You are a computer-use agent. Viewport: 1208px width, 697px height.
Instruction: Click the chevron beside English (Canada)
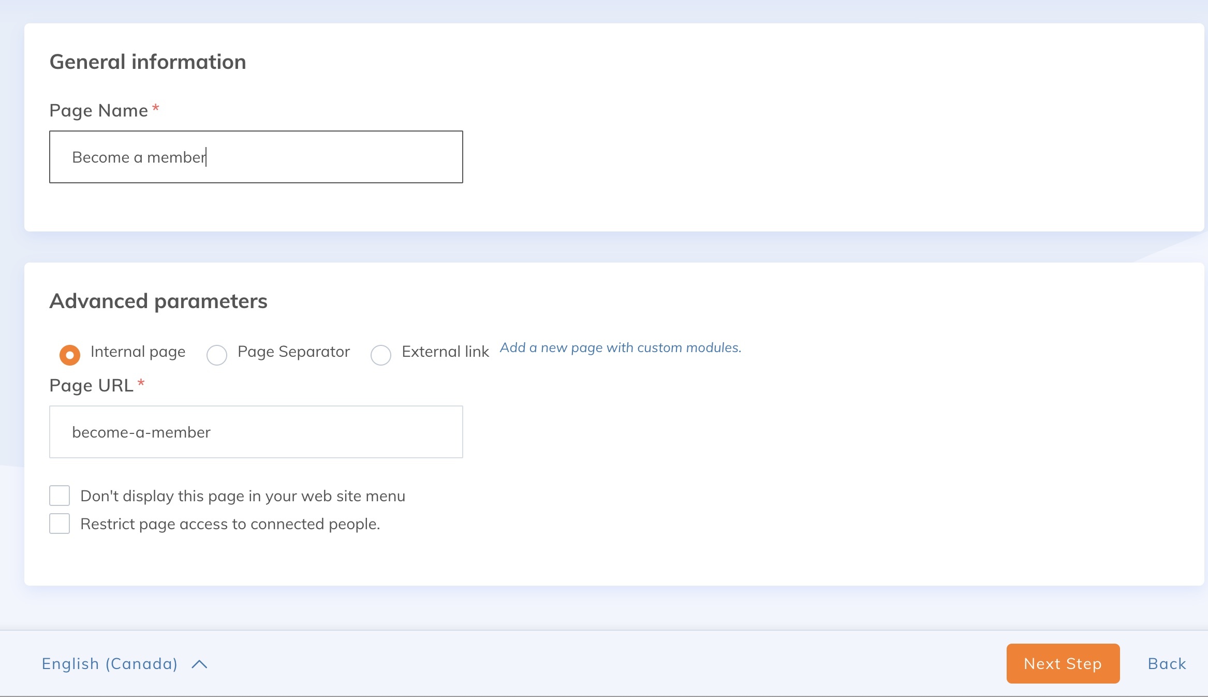(199, 664)
